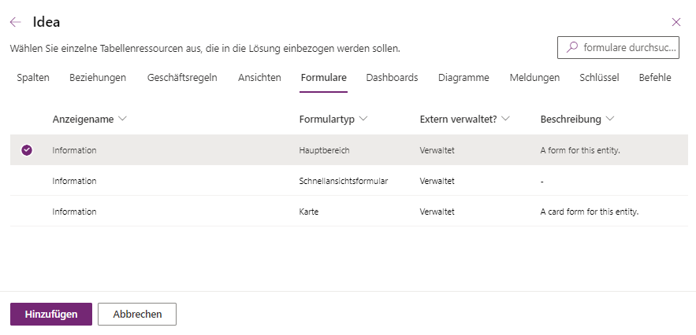Open the Extern verwaltet? column dropdown
This screenshot has width=696, height=335.
[x=505, y=120]
